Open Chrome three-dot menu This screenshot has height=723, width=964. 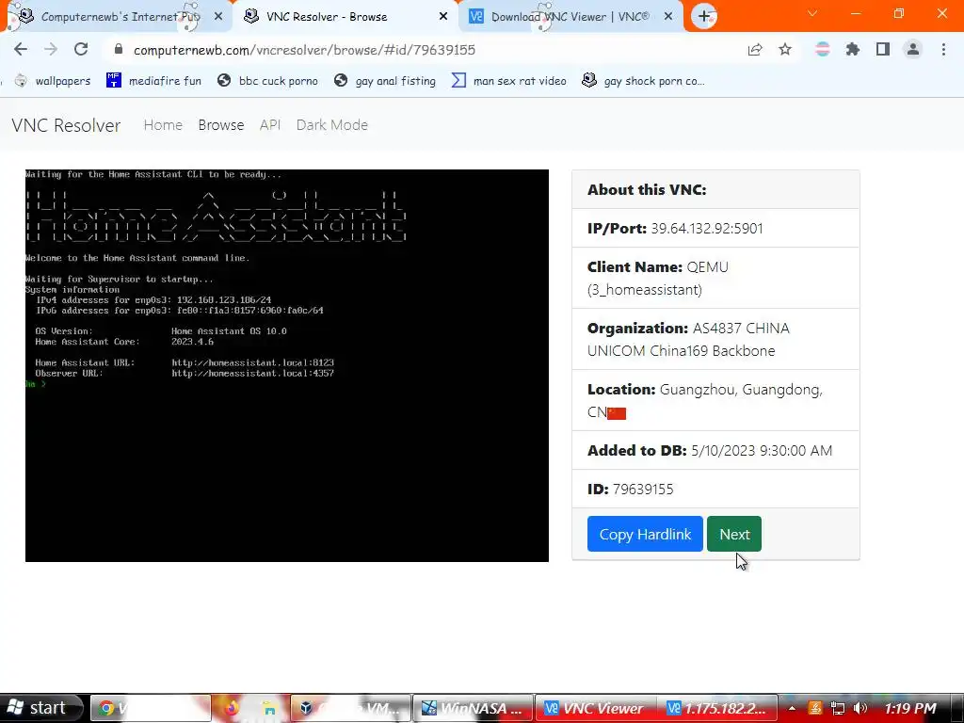click(x=943, y=49)
